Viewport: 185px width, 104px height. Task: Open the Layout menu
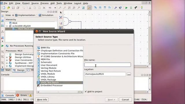pos(78,3)
